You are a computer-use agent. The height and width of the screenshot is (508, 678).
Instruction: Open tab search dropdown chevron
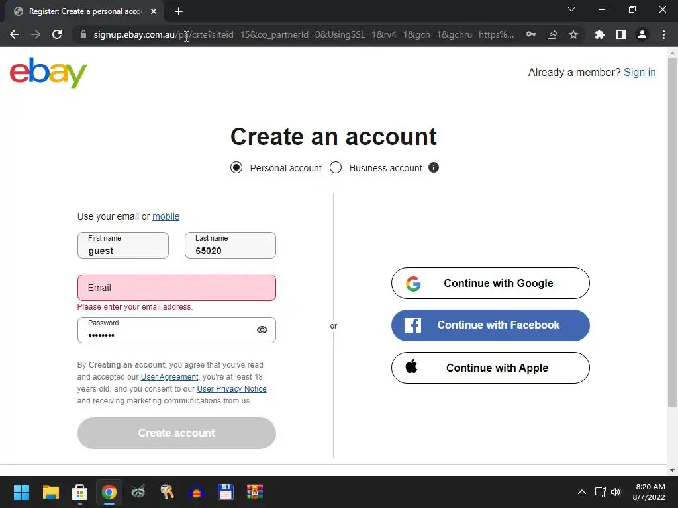[x=571, y=9]
